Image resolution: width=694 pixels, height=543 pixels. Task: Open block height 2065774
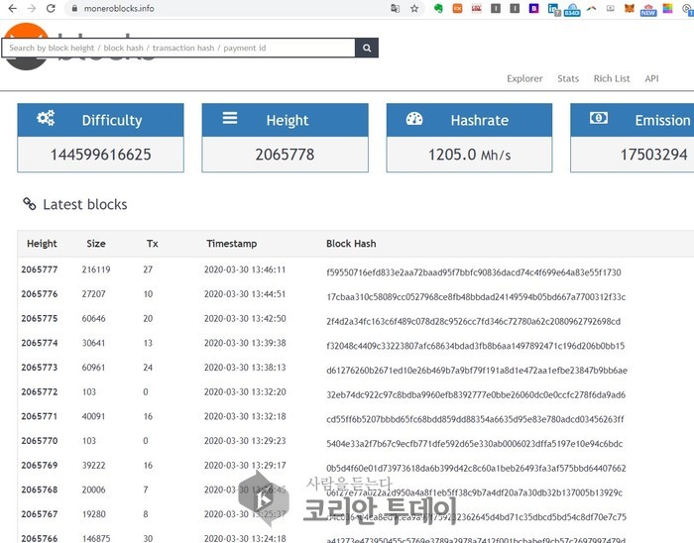click(x=40, y=343)
